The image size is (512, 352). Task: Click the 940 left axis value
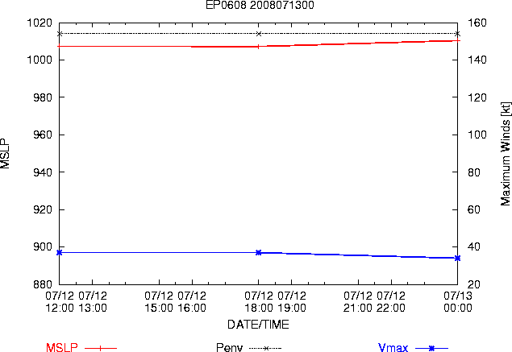[43, 172]
